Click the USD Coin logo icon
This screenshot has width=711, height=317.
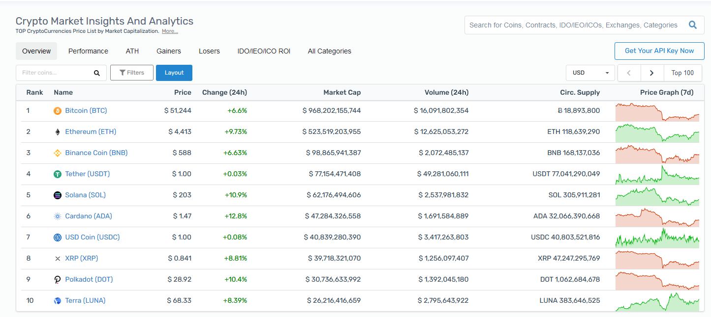(58, 238)
